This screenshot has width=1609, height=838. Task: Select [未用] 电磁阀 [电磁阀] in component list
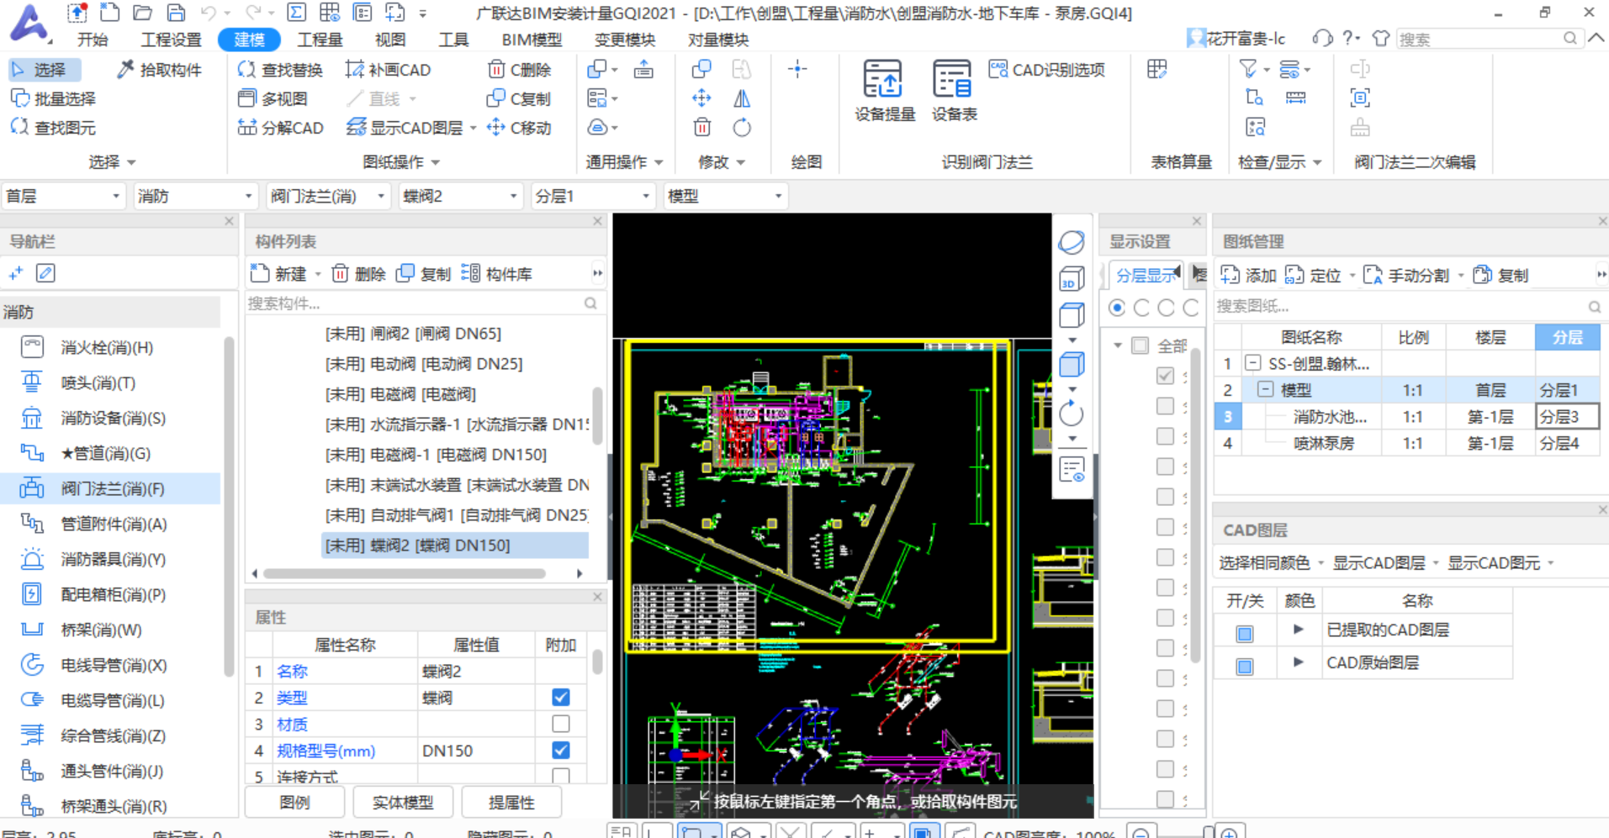pos(400,394)
